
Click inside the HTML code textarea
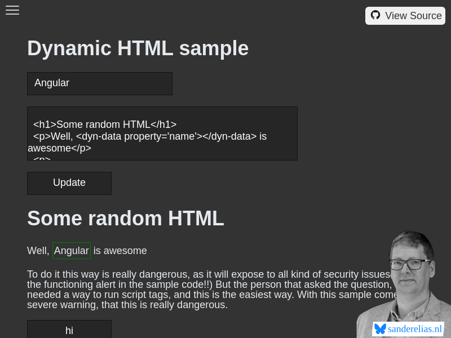(162, 133)
